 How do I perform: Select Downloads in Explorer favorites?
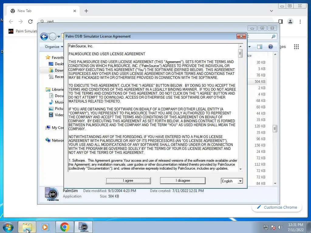56,70
